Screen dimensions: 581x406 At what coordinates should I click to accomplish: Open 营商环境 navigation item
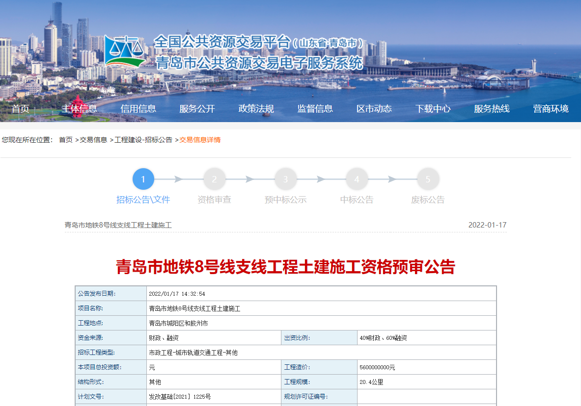[x=551, y=109]
